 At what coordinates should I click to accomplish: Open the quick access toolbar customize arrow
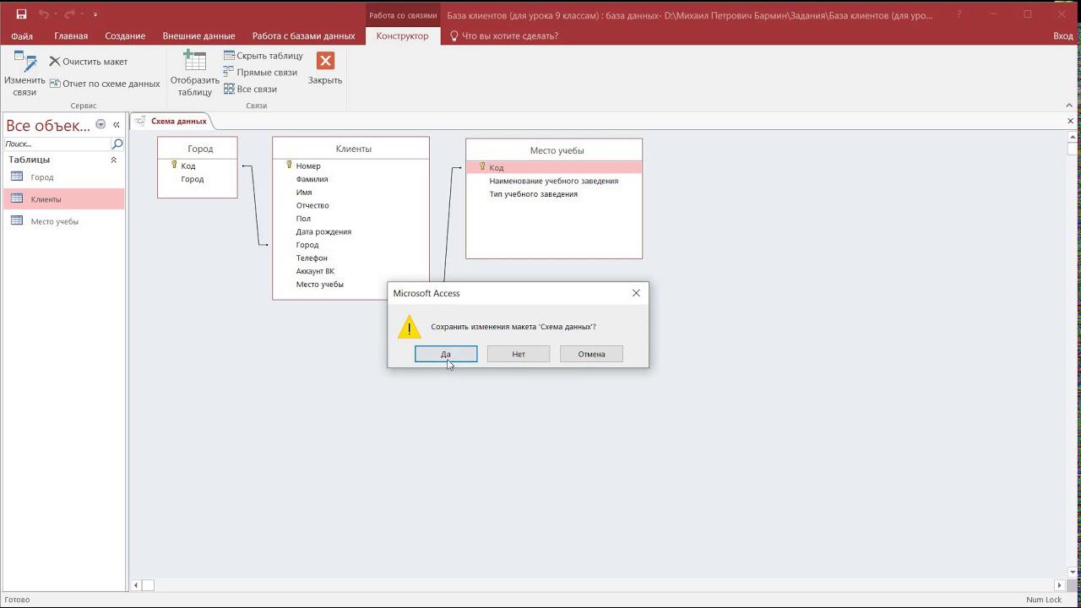point(95,14)
